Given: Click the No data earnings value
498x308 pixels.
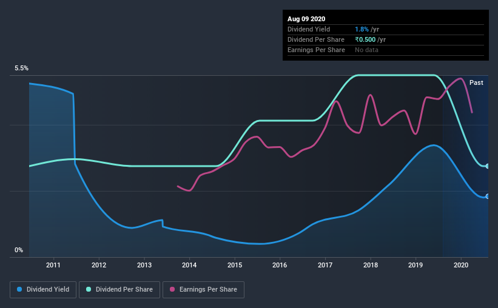Looking at the screenshot, I should coord(366,50).
